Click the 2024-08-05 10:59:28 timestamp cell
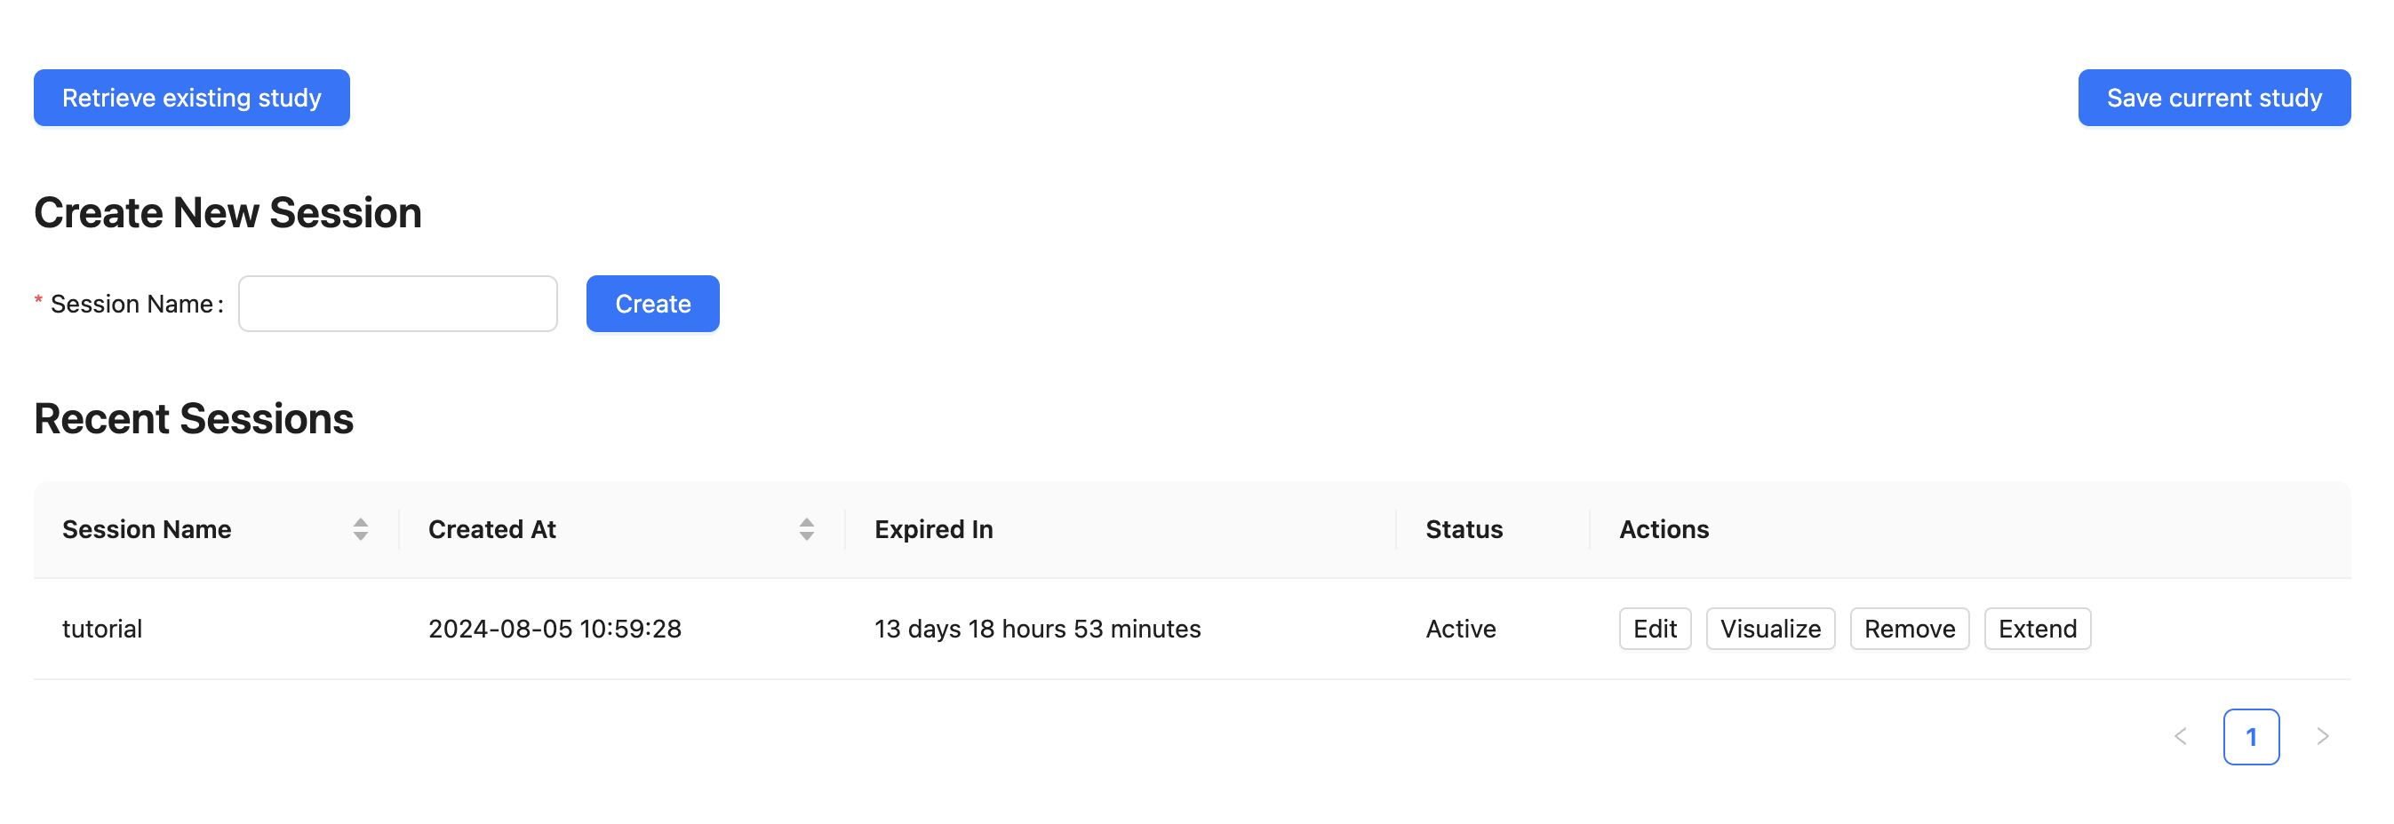This screenshot has height=824, width=2394. [554, 629]
